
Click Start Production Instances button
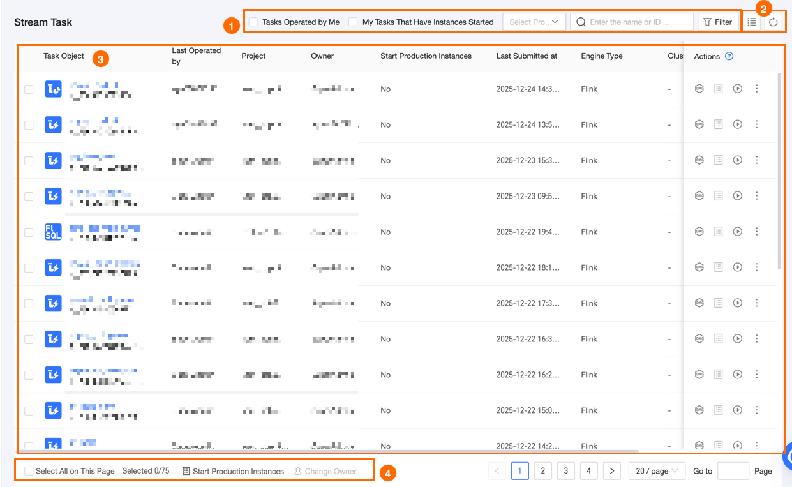(x=233, y=471)
